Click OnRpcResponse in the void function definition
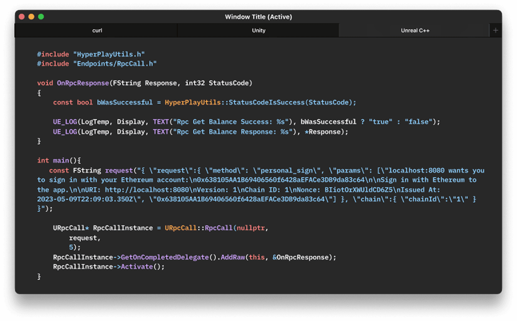Viewport: 517px width, 321px height. click(83, 83)
